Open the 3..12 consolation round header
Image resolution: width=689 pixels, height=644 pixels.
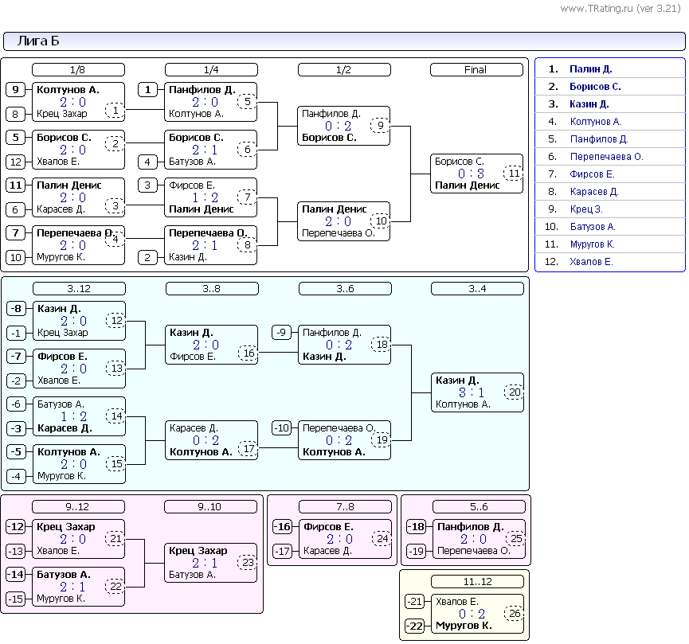(x=79, y=289)
